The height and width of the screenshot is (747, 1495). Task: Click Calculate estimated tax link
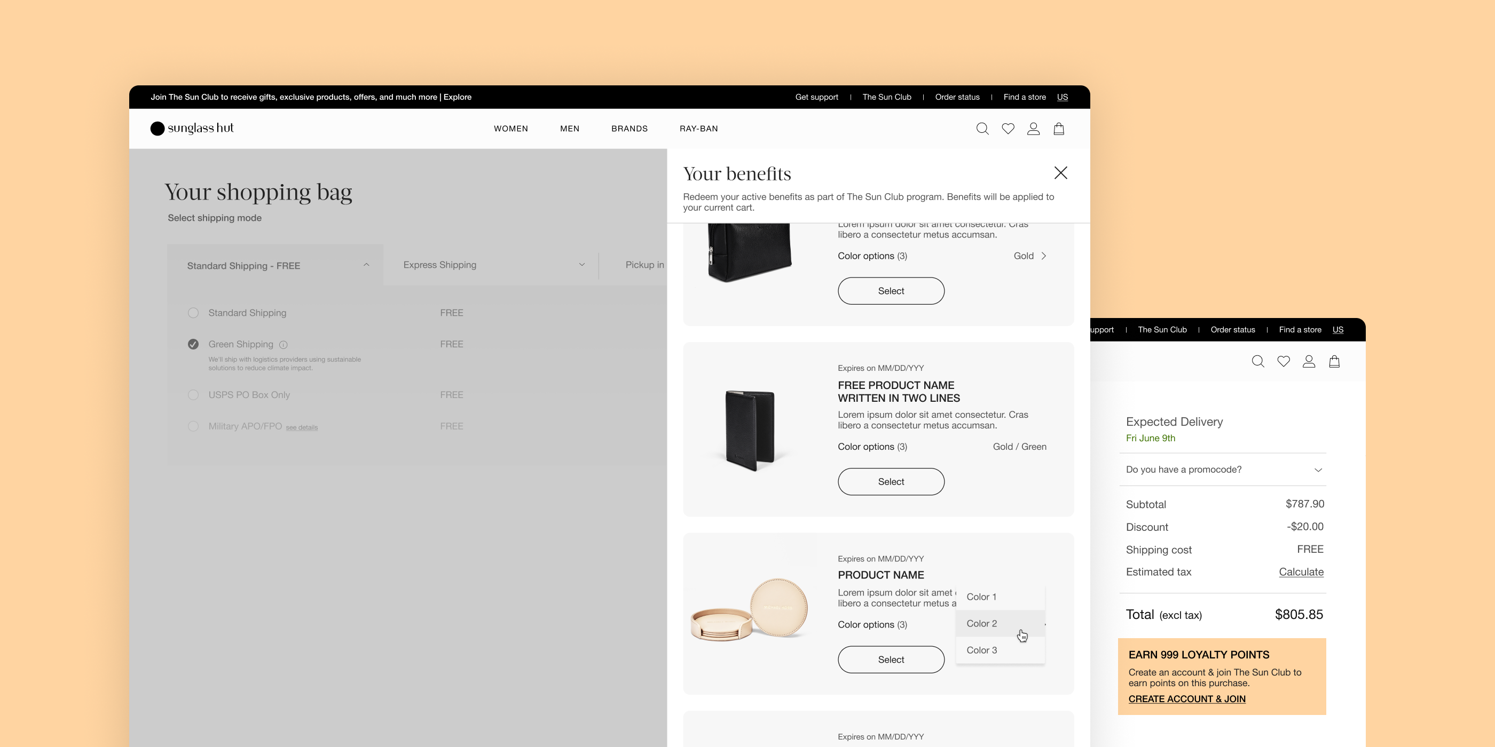1301,572
